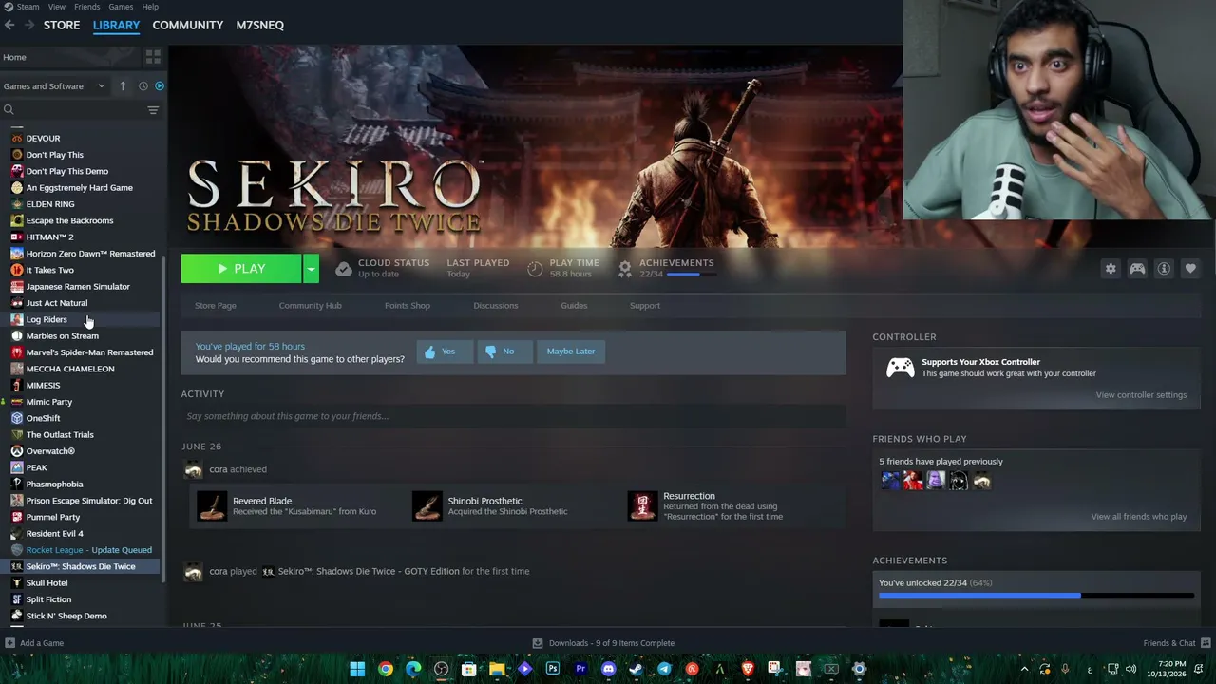Viewport: 1216px width, 684px height.
Task: Click the forward navigation arrow
Action: pos(30,25)
